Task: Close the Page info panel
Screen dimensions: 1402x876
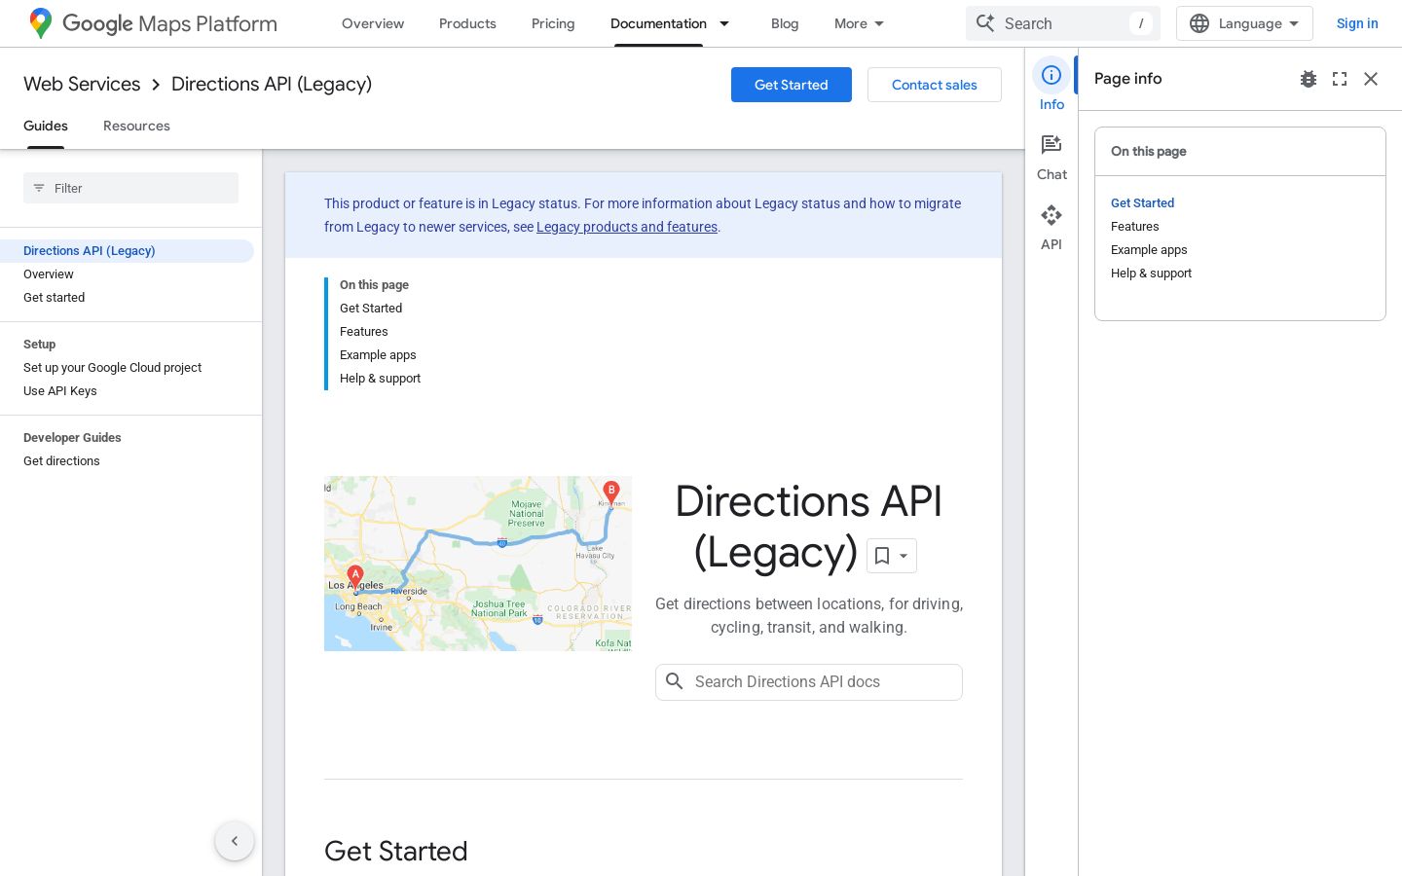Action: pos(1371,79)
